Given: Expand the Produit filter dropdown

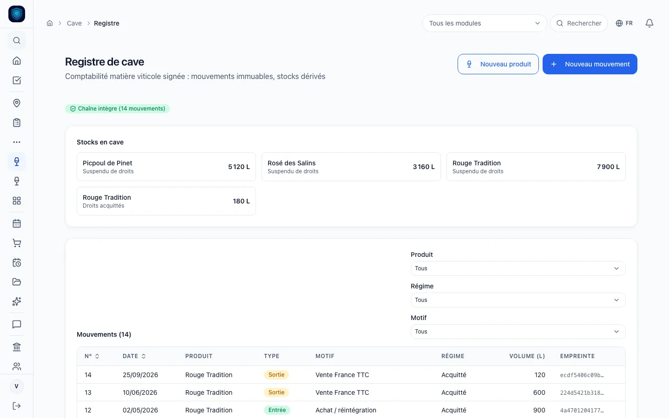Looking at the screenshot, I should 518,268.
